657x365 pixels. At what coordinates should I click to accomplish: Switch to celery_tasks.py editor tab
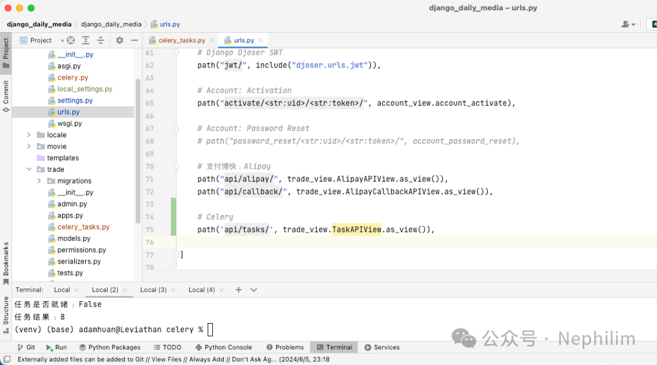pos(181,40)
